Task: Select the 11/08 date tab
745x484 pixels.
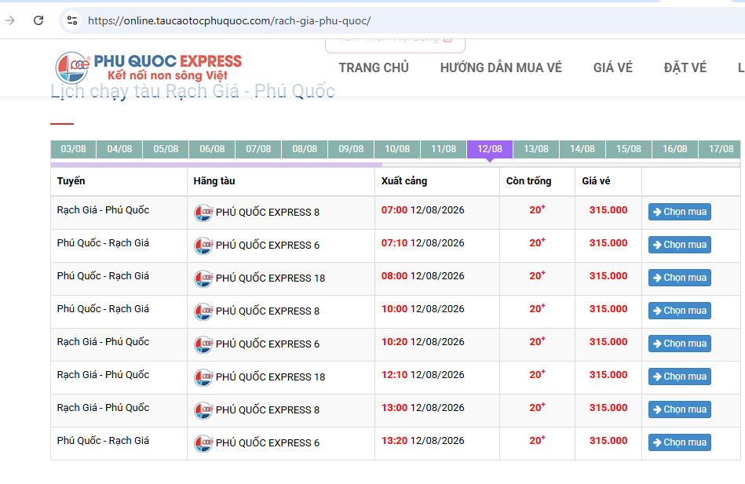Action: point(444,149)
